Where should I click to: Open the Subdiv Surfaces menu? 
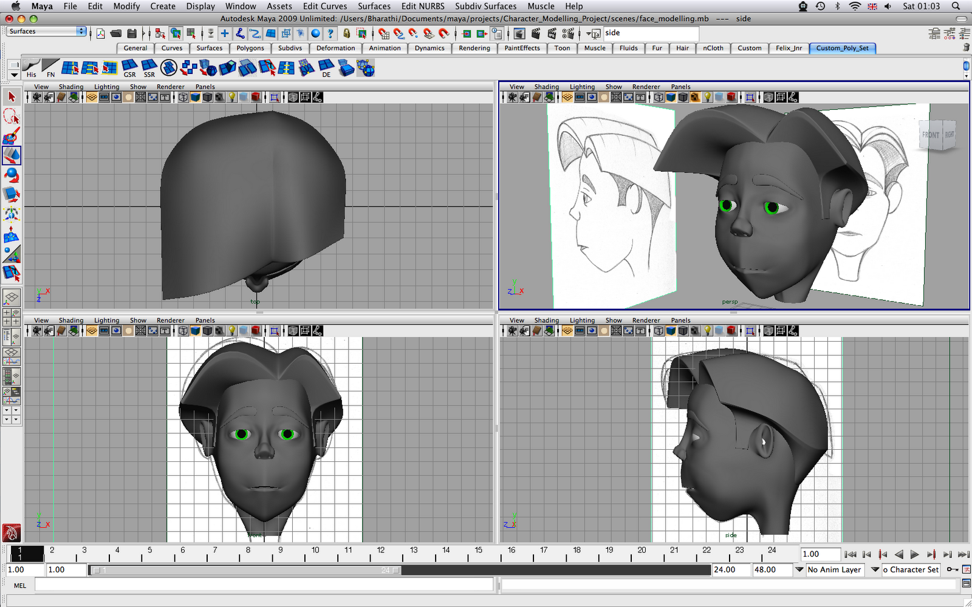[485, 6]
